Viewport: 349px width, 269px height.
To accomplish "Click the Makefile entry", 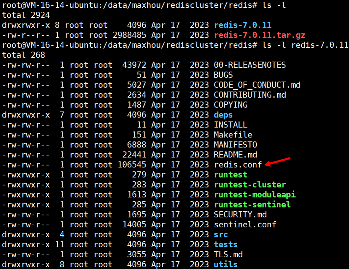I will tap(233, 135).
